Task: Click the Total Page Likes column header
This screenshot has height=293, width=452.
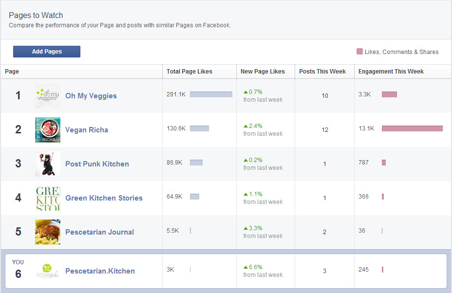Action: tap(189, 72)
